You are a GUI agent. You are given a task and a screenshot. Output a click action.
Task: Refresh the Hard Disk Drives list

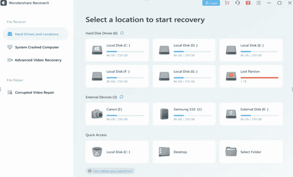[122, 33]
